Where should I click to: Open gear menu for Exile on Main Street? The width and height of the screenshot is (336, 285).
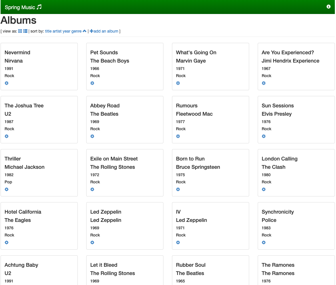pos(92,189)
